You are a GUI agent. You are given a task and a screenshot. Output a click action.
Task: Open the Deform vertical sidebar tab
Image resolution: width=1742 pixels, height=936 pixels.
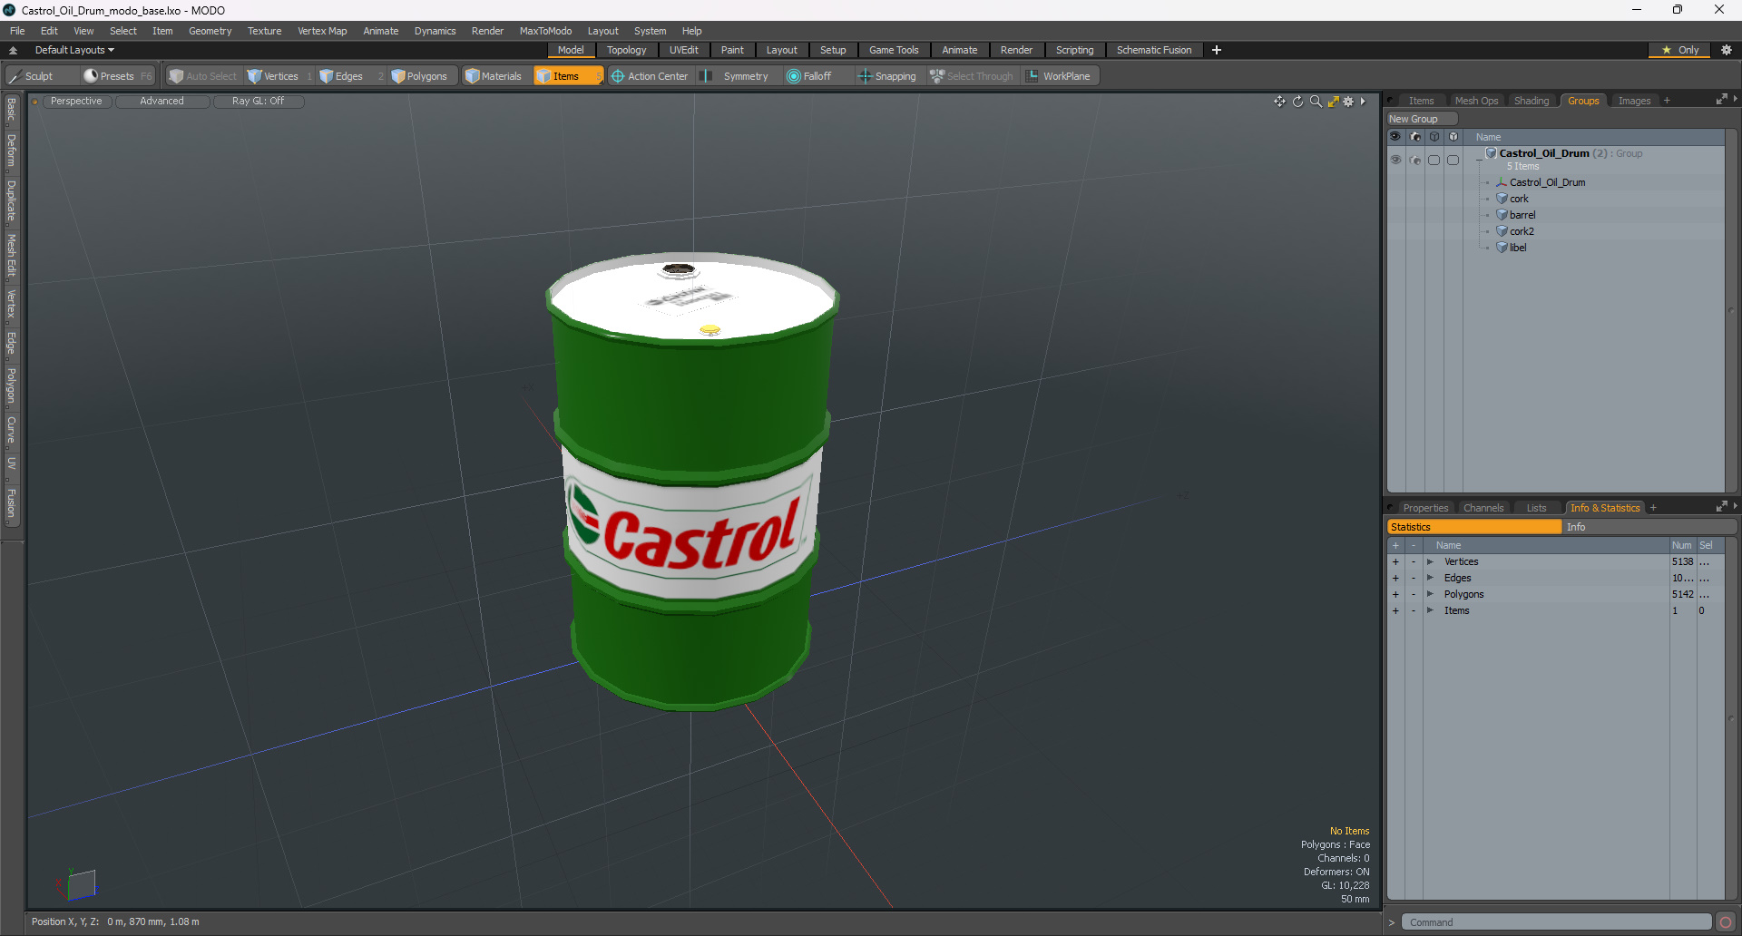11,151
